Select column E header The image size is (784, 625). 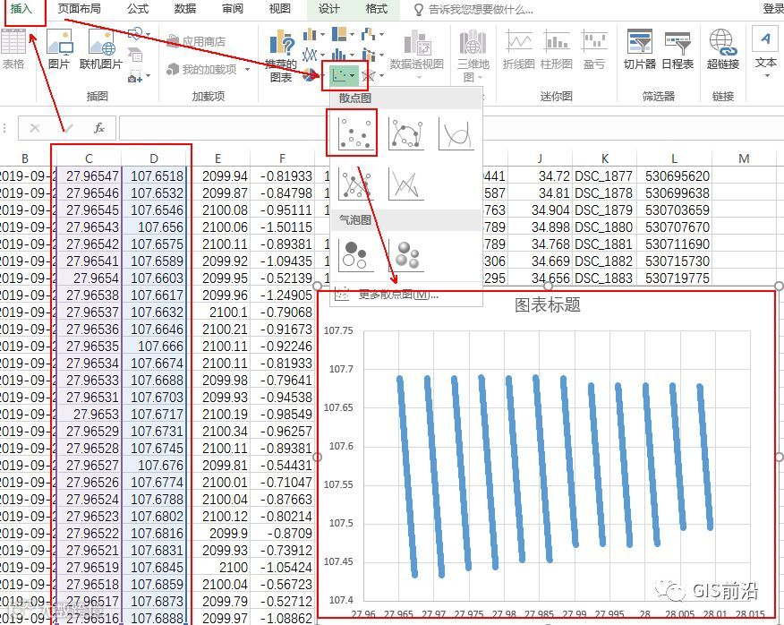(x=217, y=158)
